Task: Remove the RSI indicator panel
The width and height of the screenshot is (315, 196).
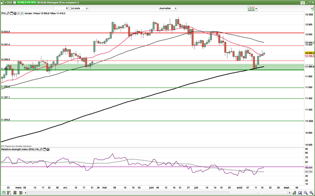Action: [x=48, y=150]
